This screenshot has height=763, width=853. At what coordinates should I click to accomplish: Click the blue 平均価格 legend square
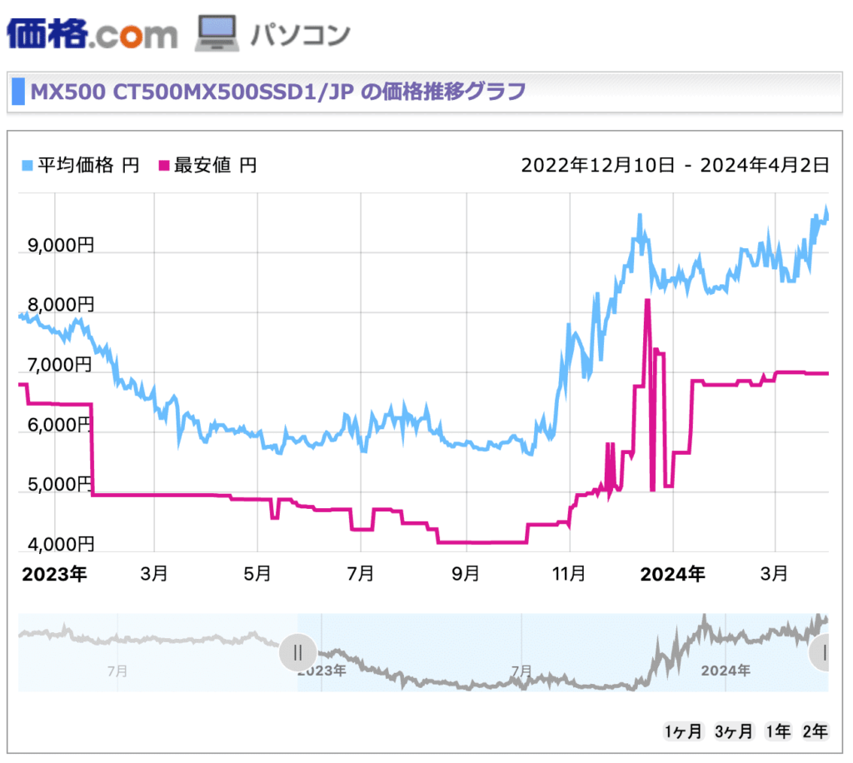[26, 166]
